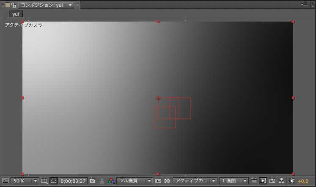Click the bottom-left corner layer handle
The width and height of the screenshot is (316, 187).
pos(22,174)
